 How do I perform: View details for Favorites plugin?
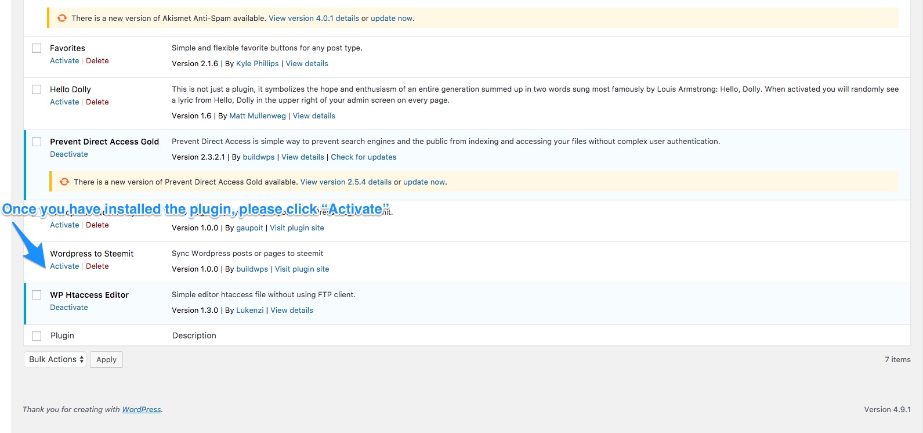[307, 63]
